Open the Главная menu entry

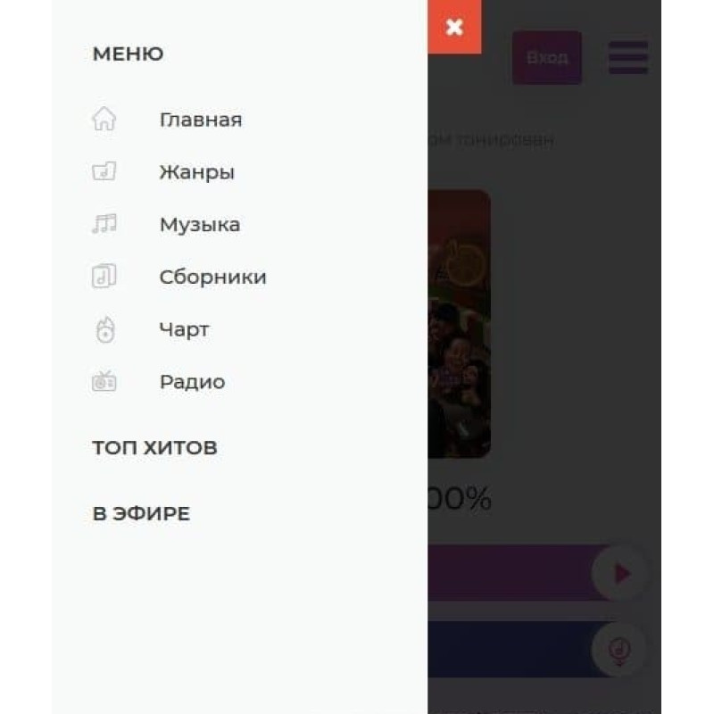(201, 120)
